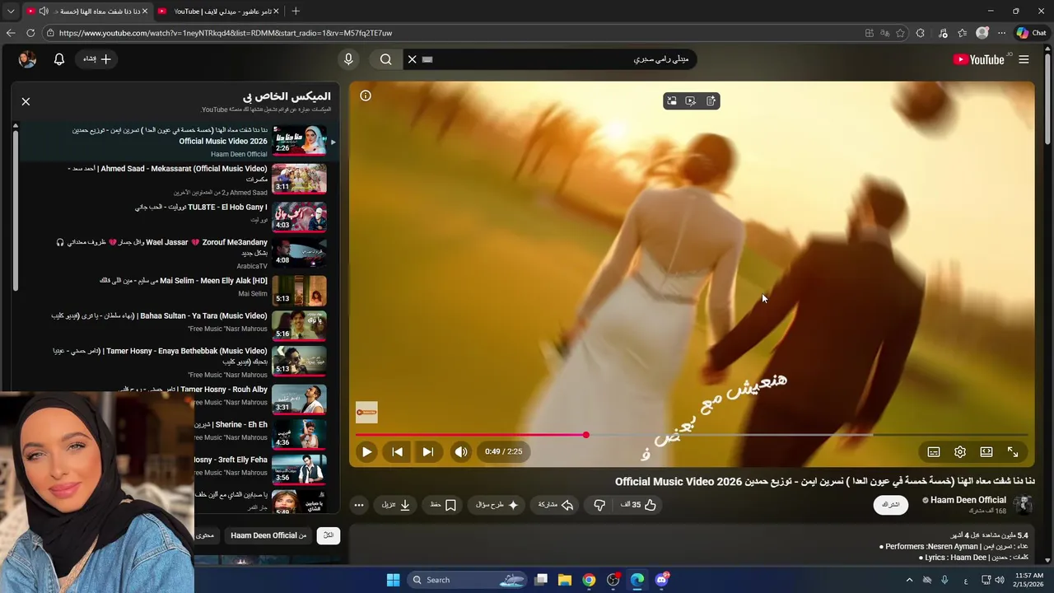
Task: Open YouTube account avatar menu
Action: pos(27,59)
